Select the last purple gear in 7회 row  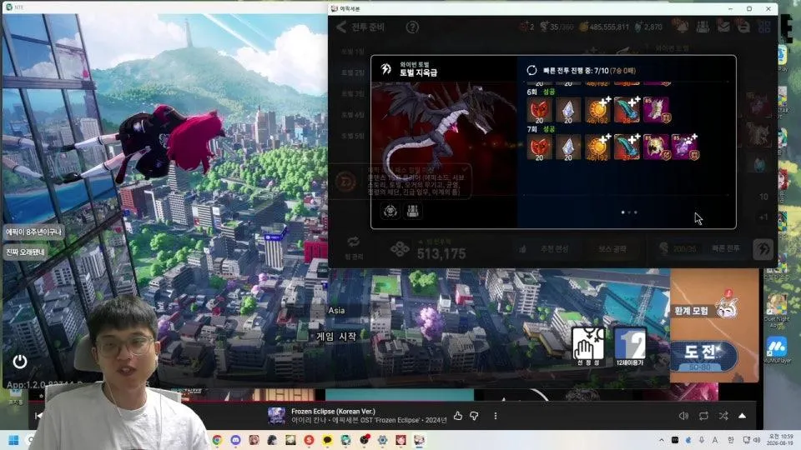tap(684, 147)
